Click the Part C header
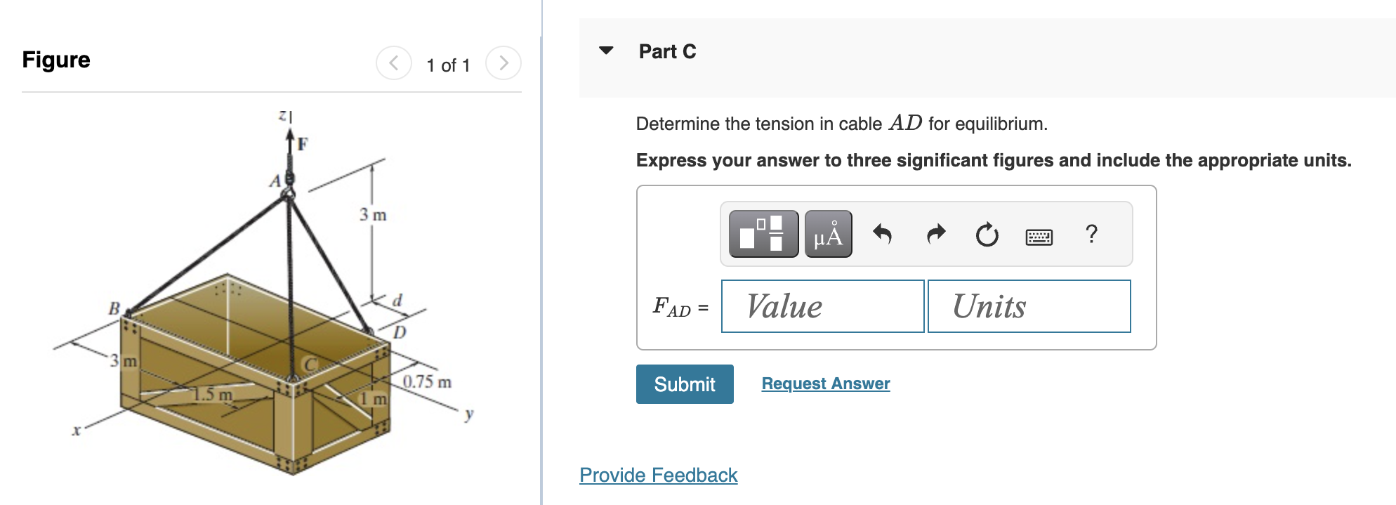The height and width of the screenshot is (505, 1396). (x=666, y=51)
